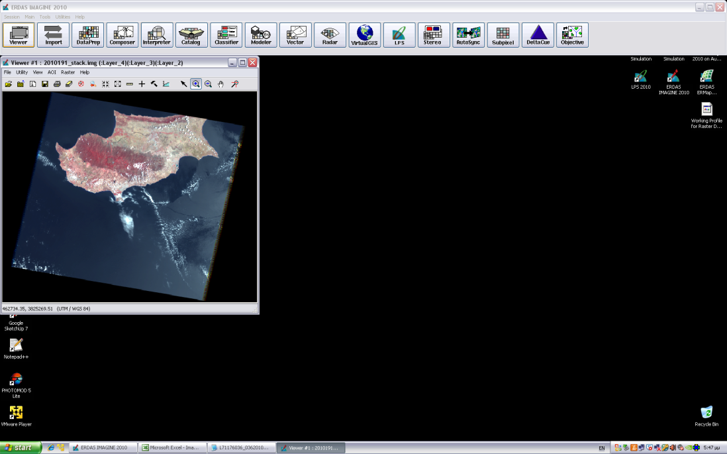Launch VirtualGIS from the icon panel

click(364, 35)
